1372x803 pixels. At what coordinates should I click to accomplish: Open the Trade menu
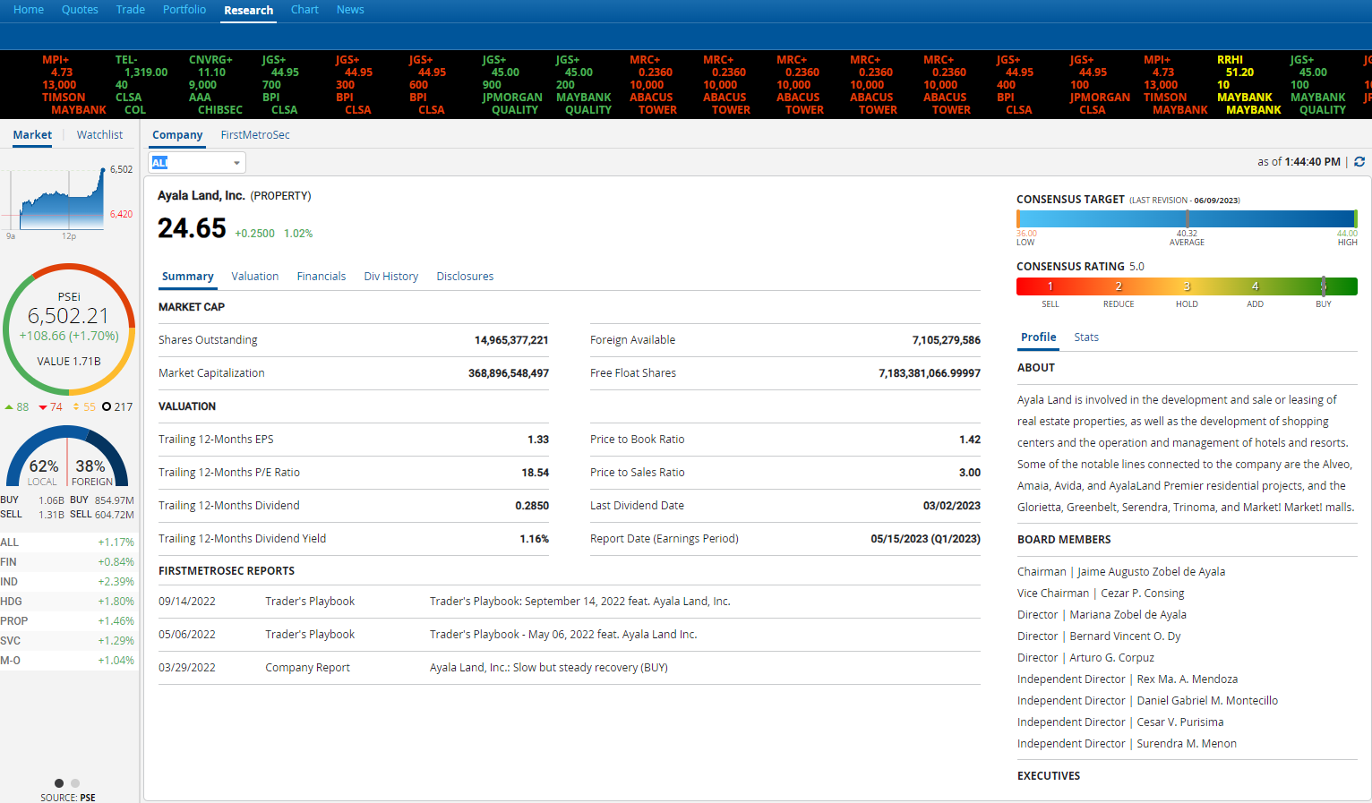pyautogui.click(x=131, y=10)
